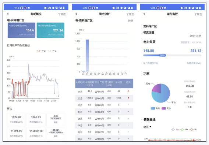Viewport: 209px width, 145px height.
Task: Select the 02 month bar in chart
Action: 87,56
